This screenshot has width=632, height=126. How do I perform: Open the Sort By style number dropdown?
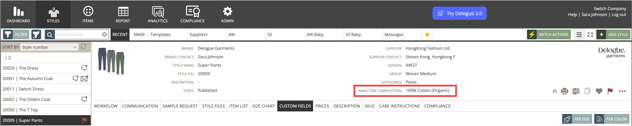click(49, 47)
